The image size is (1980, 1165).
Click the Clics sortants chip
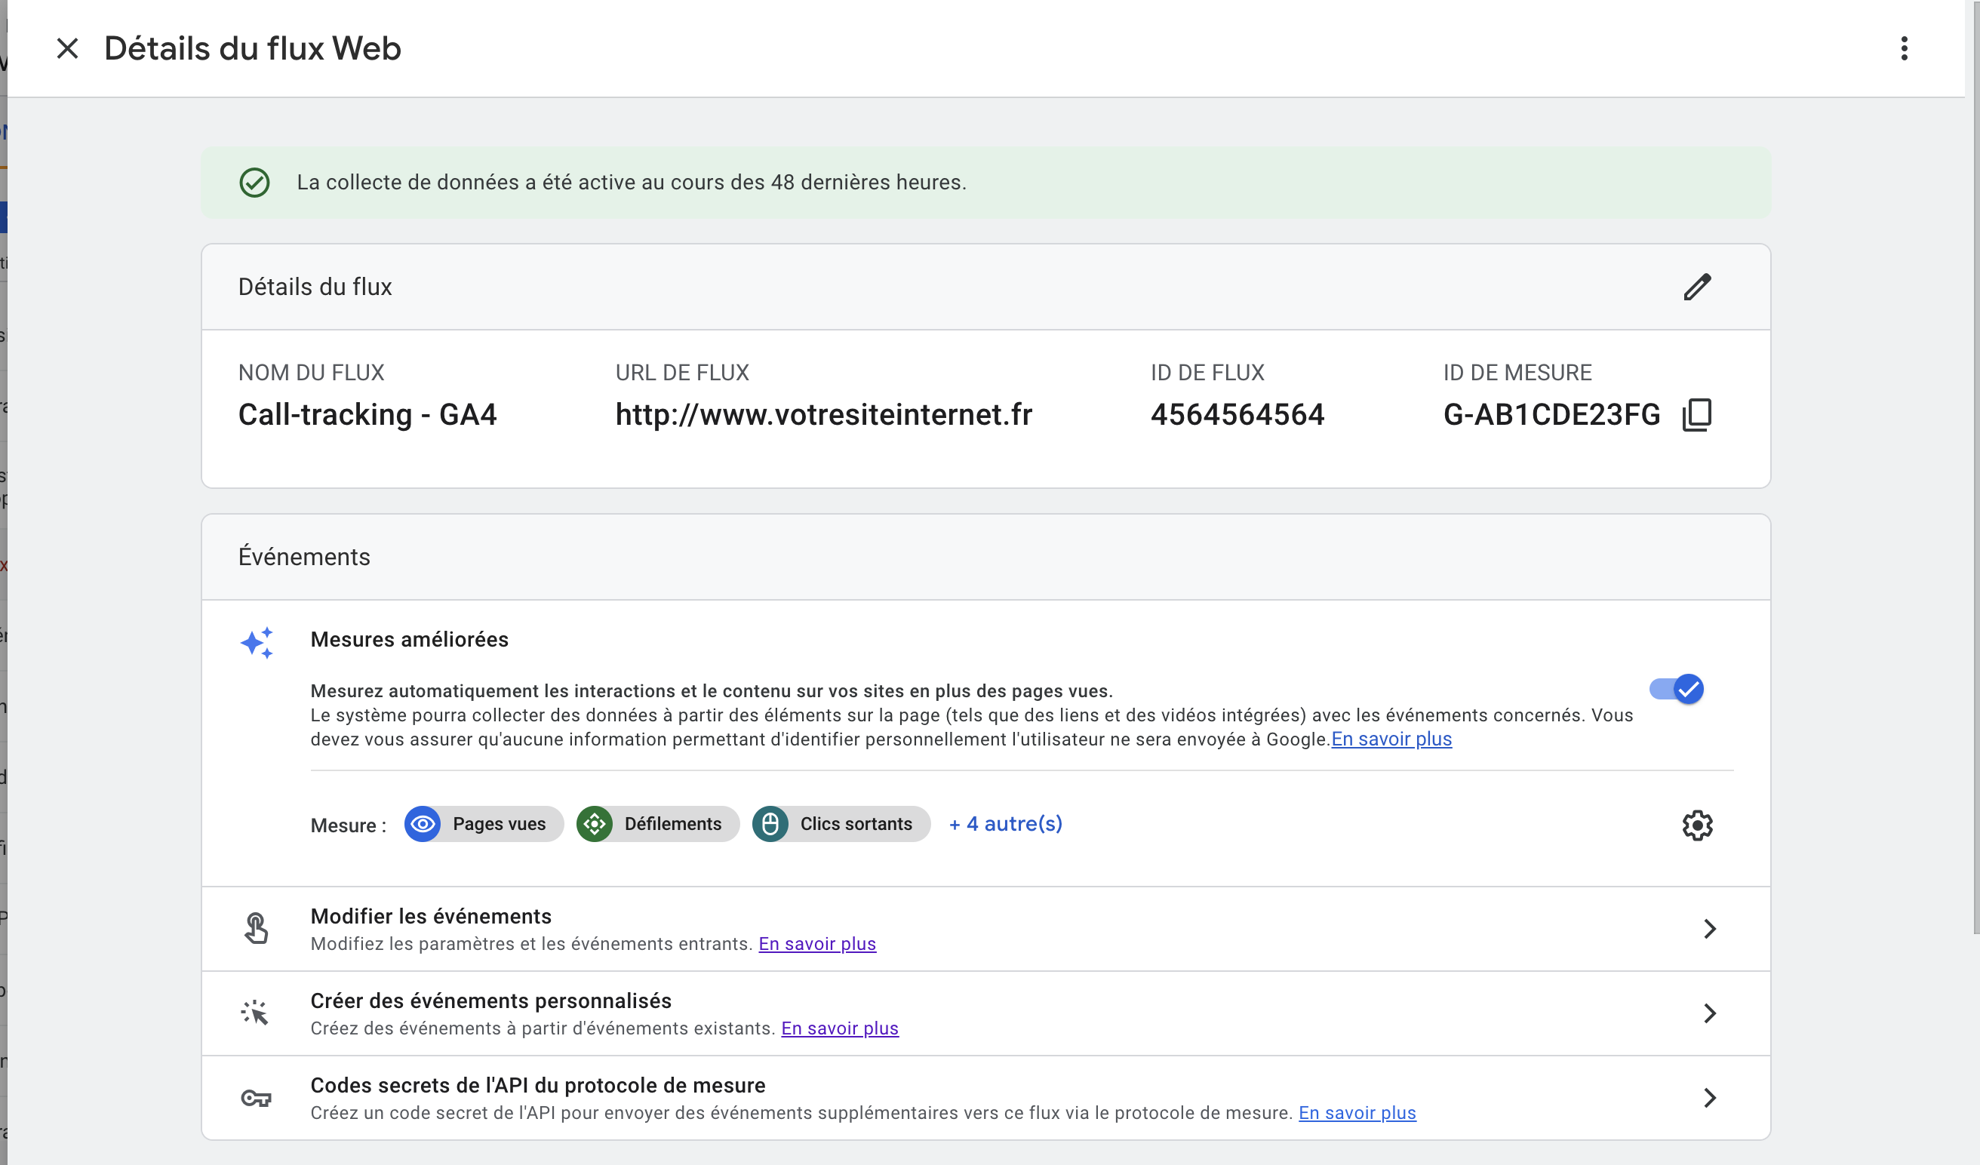tap(841, 824)
